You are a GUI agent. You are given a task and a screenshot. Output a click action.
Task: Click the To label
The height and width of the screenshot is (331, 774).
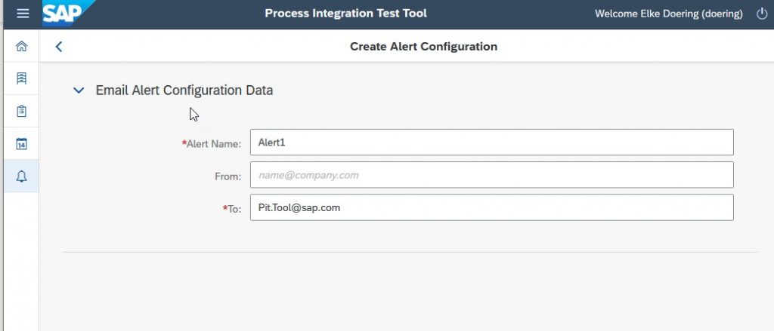(x=232, y=209)
